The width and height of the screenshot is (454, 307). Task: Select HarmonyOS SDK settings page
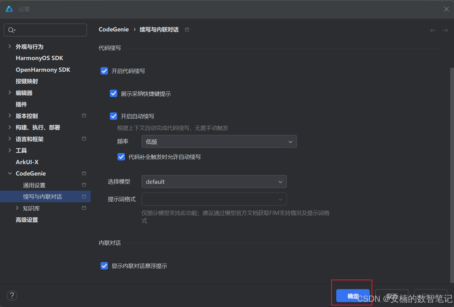click(x=39, y=58)
